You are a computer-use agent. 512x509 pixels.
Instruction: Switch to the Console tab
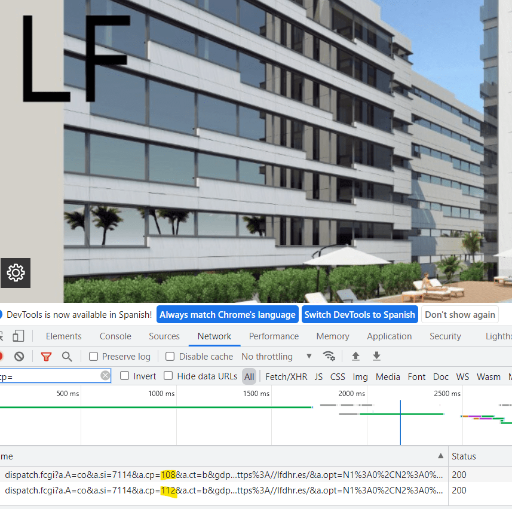pos(115,336)
